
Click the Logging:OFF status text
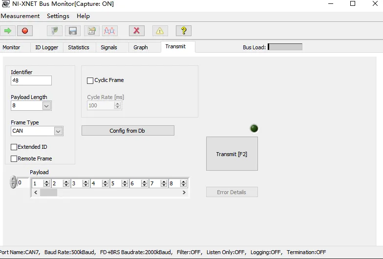[x=266, y=252]
